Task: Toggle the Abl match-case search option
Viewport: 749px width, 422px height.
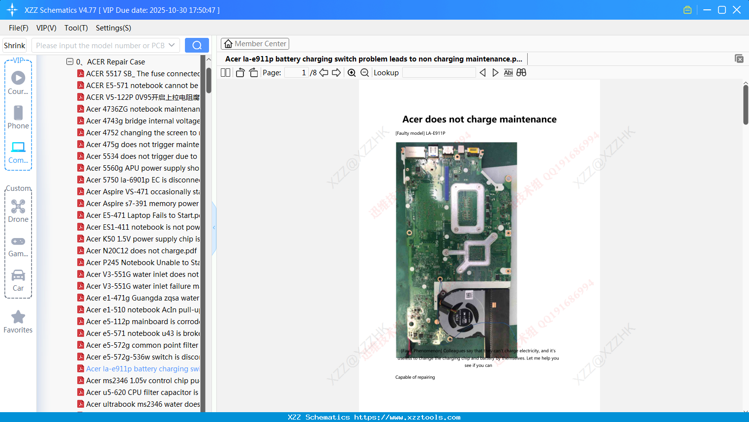Action: (508, 72)
